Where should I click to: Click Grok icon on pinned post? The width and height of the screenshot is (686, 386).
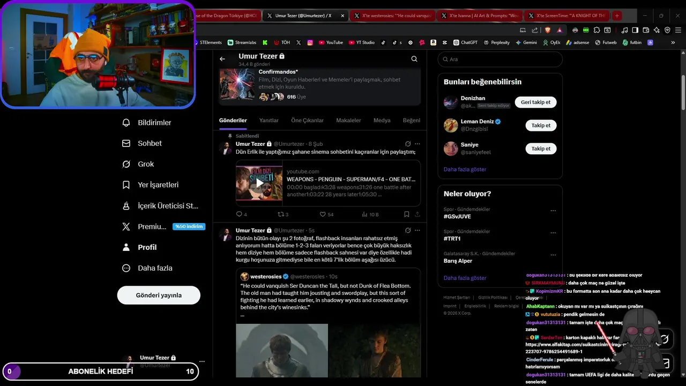408,144
